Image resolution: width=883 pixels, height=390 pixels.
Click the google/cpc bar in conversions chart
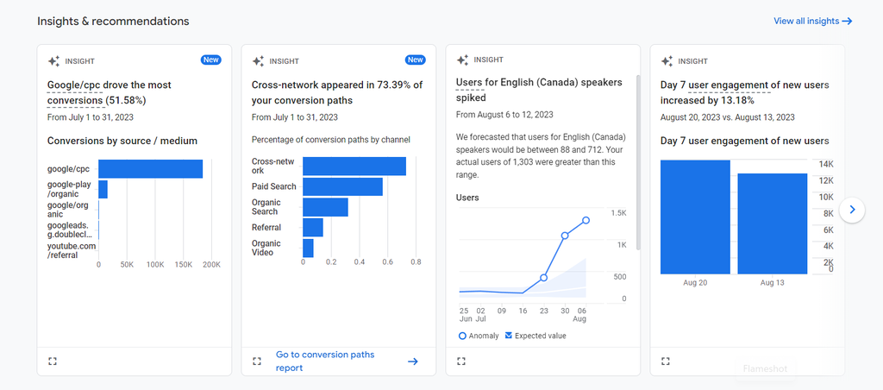pos(150,169)
